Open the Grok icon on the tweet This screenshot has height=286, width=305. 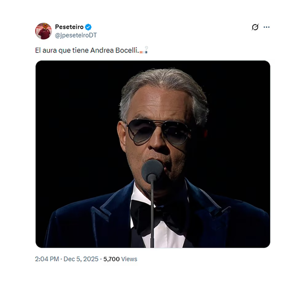point(255,27)
